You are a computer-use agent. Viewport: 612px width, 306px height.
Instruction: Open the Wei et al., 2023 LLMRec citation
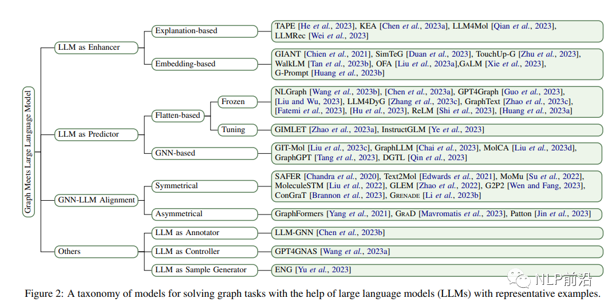(x=339, y=36)
